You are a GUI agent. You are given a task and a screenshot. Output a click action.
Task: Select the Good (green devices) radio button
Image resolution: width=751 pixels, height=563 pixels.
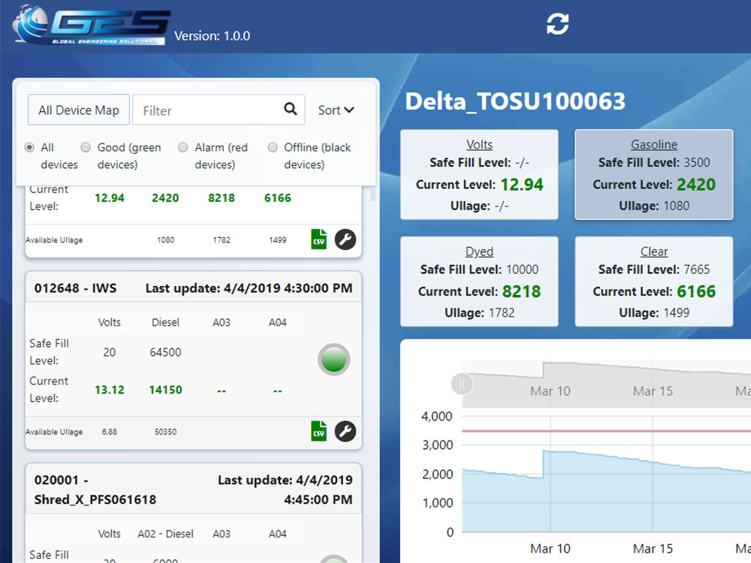tap(86, 148)
